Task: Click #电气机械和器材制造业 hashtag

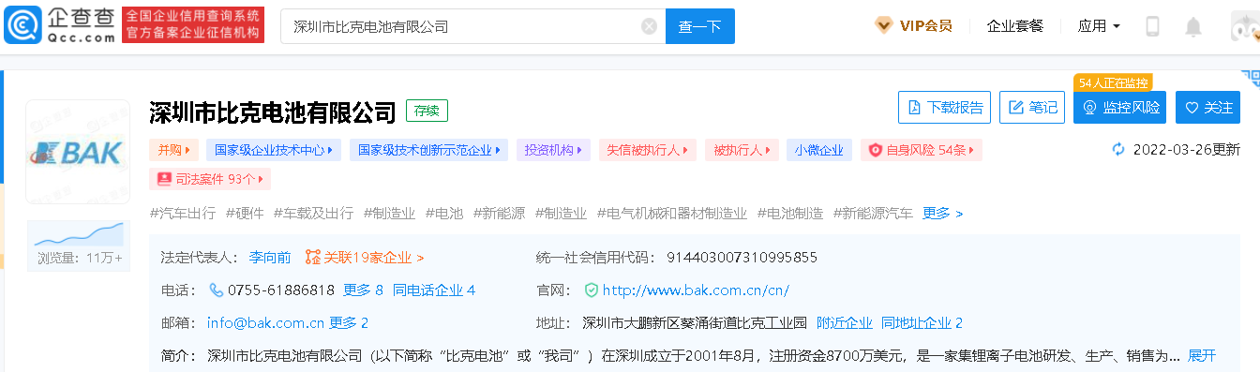Action: pos(671,213)
